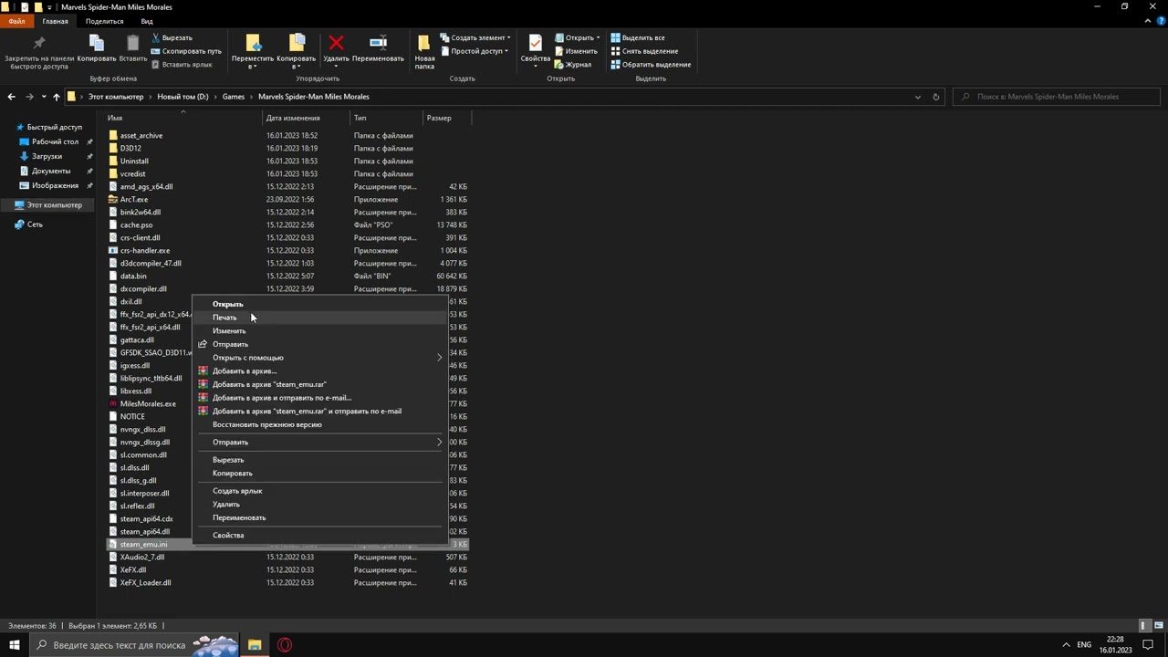1168x657 pixels.
Task: Expand Открыть с помощью submenu
Action: pyautogui.click(x=318, y=358)
